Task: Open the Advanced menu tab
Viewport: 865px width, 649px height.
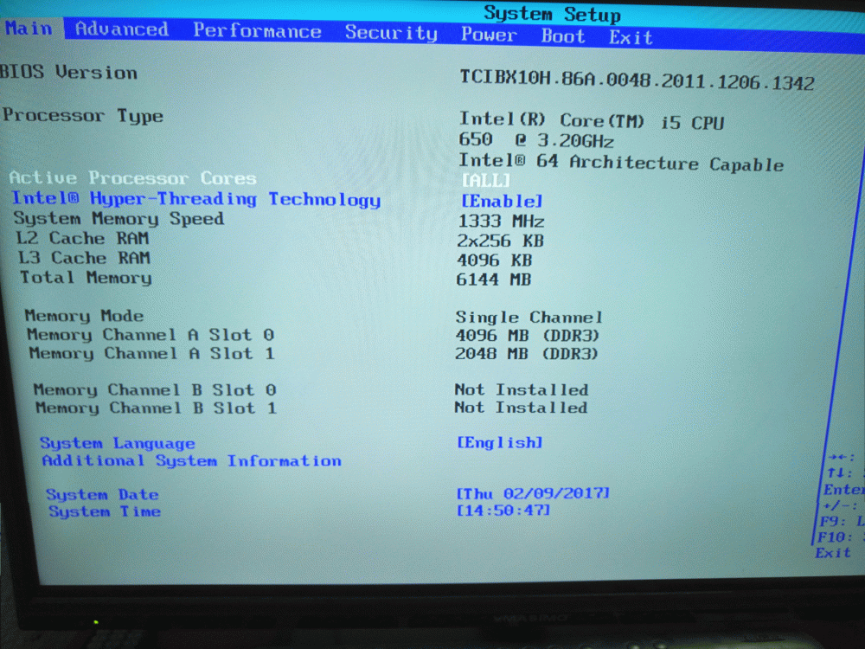Action: point(122,29)
